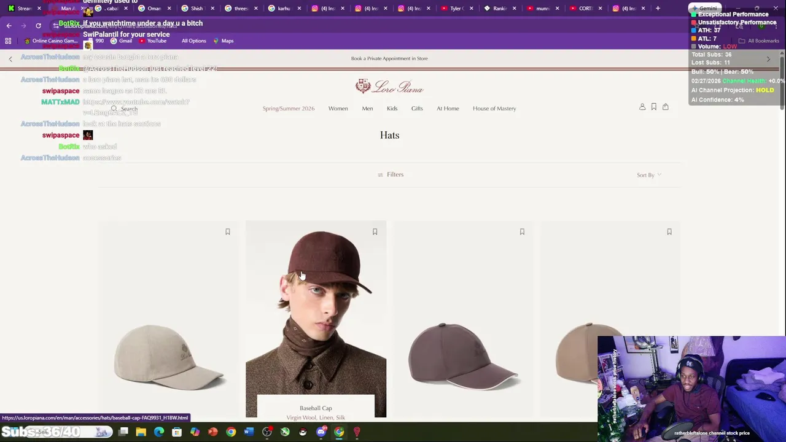Open the red map pin taskbar app
This screenshot has width=786, height=442.
[x=357, y=432]
